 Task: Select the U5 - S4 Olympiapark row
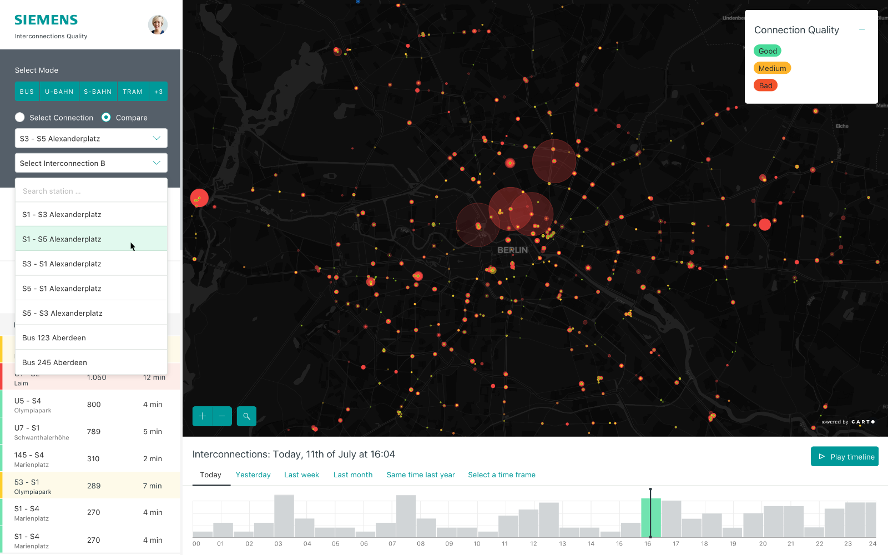click(x=90, y=405)
